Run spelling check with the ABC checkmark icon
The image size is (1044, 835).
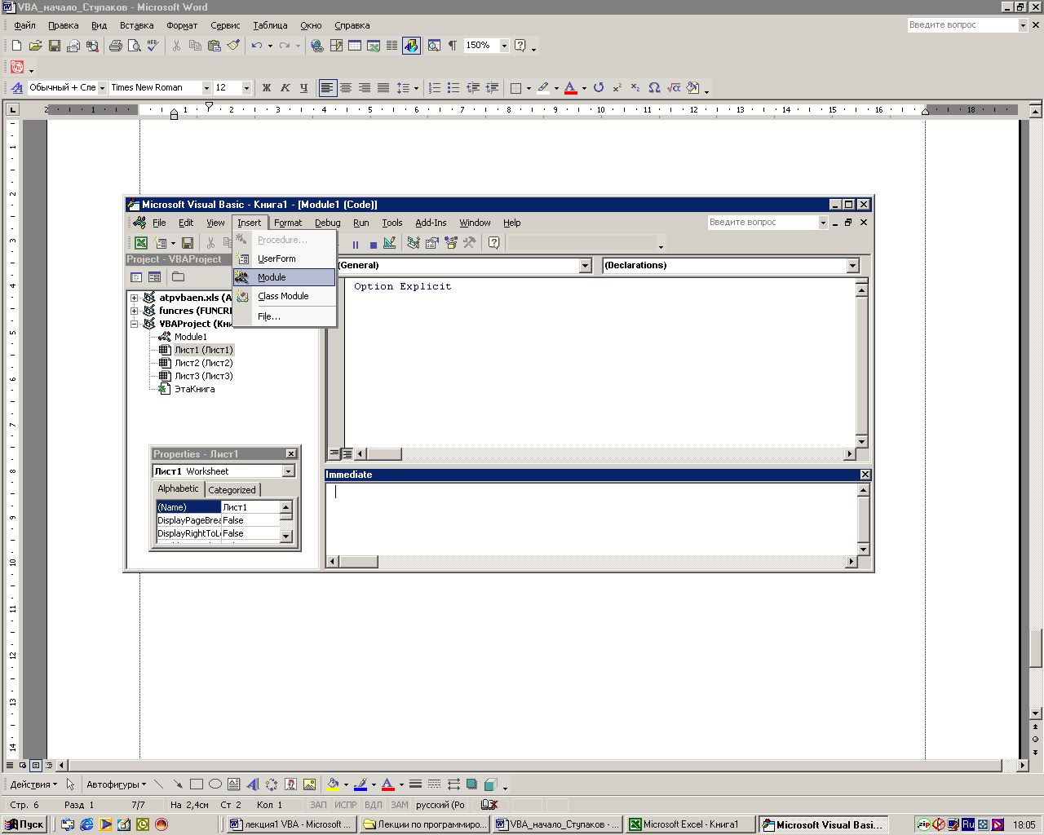153,46
